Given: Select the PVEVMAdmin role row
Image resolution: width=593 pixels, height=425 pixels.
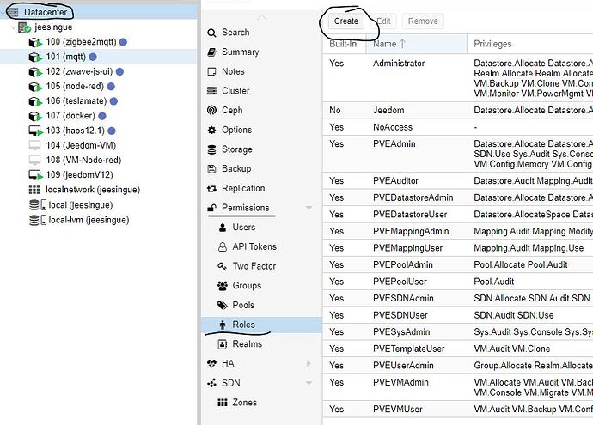Looking at the screenshot, I should tap(458, 387).
